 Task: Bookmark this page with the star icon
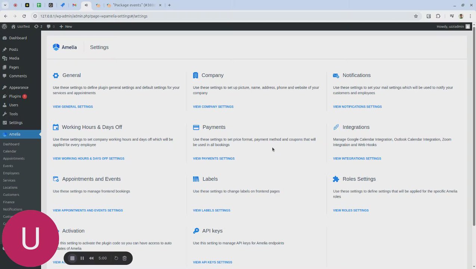point(416,16)
